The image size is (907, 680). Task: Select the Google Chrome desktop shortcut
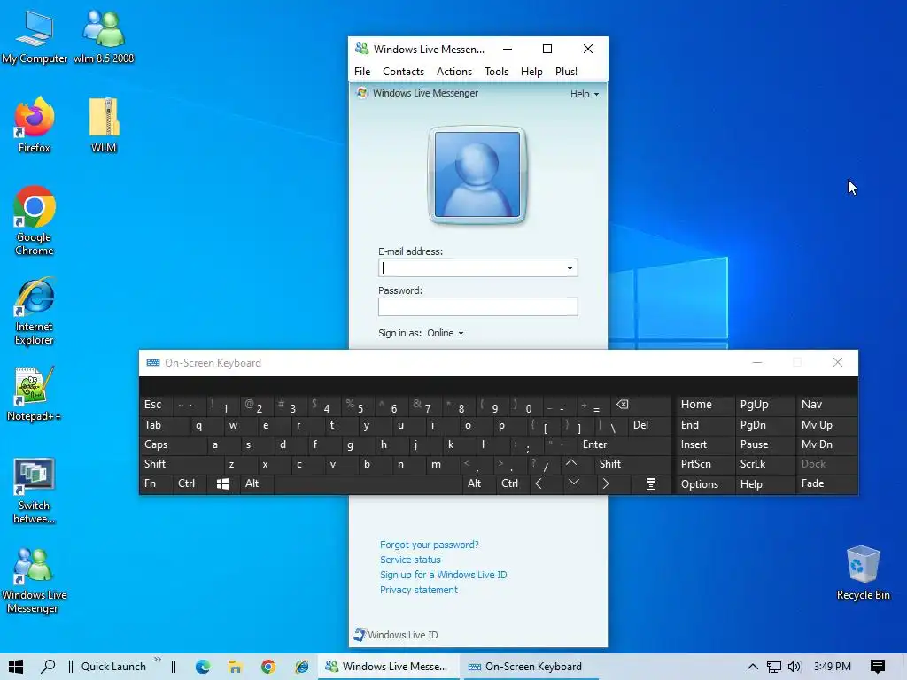tap(35, 220)
